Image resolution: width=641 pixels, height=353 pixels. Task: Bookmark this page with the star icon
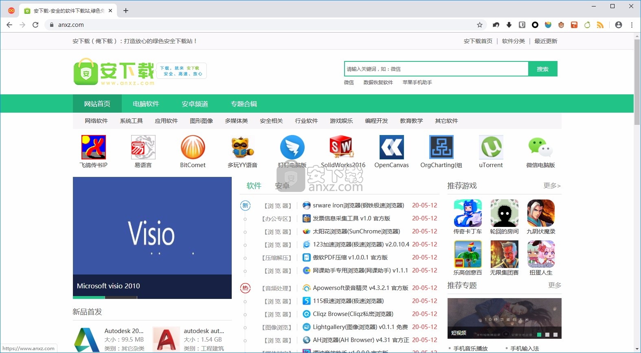[x=480, y=25]
